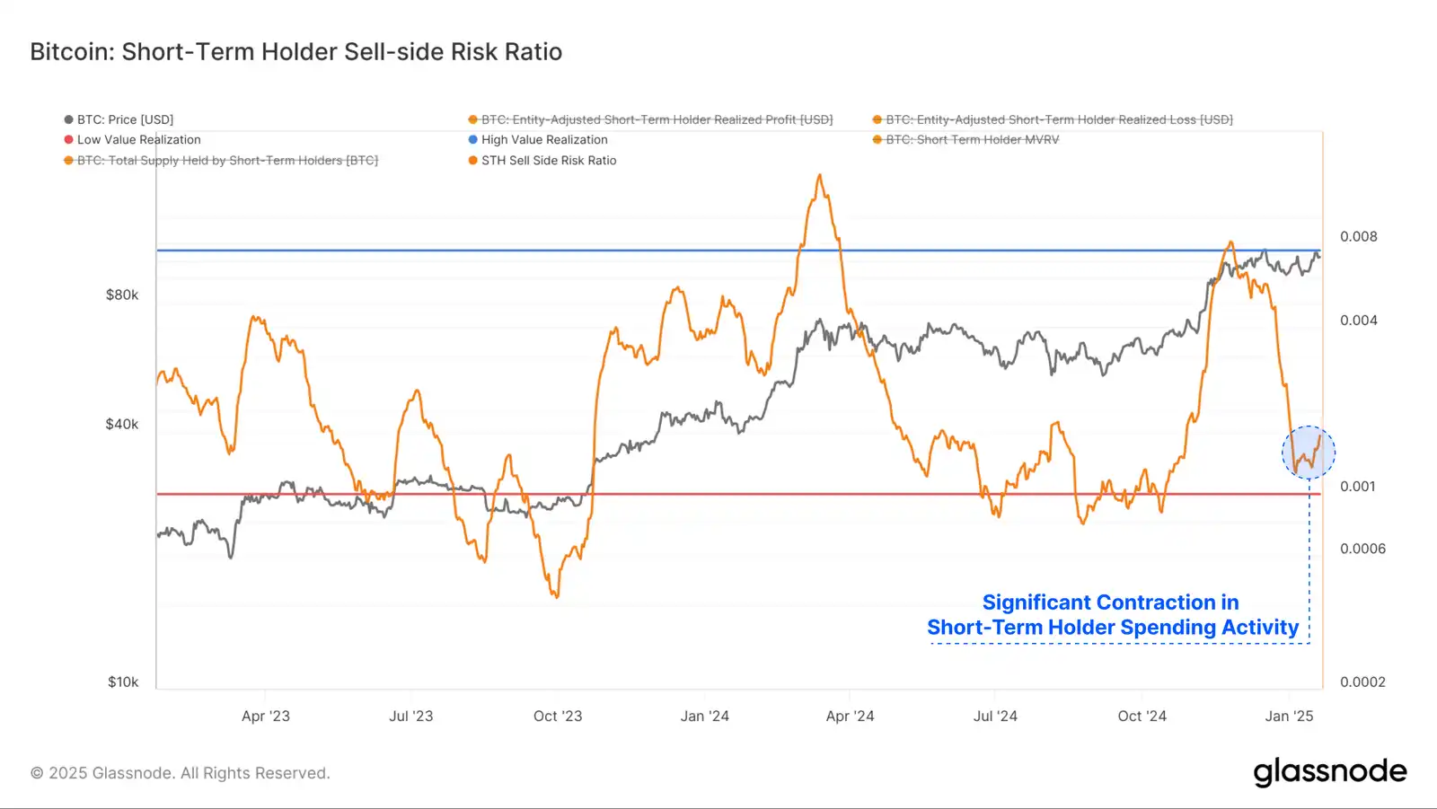
Task: Click the $80k price axis label
Action: 122,295
